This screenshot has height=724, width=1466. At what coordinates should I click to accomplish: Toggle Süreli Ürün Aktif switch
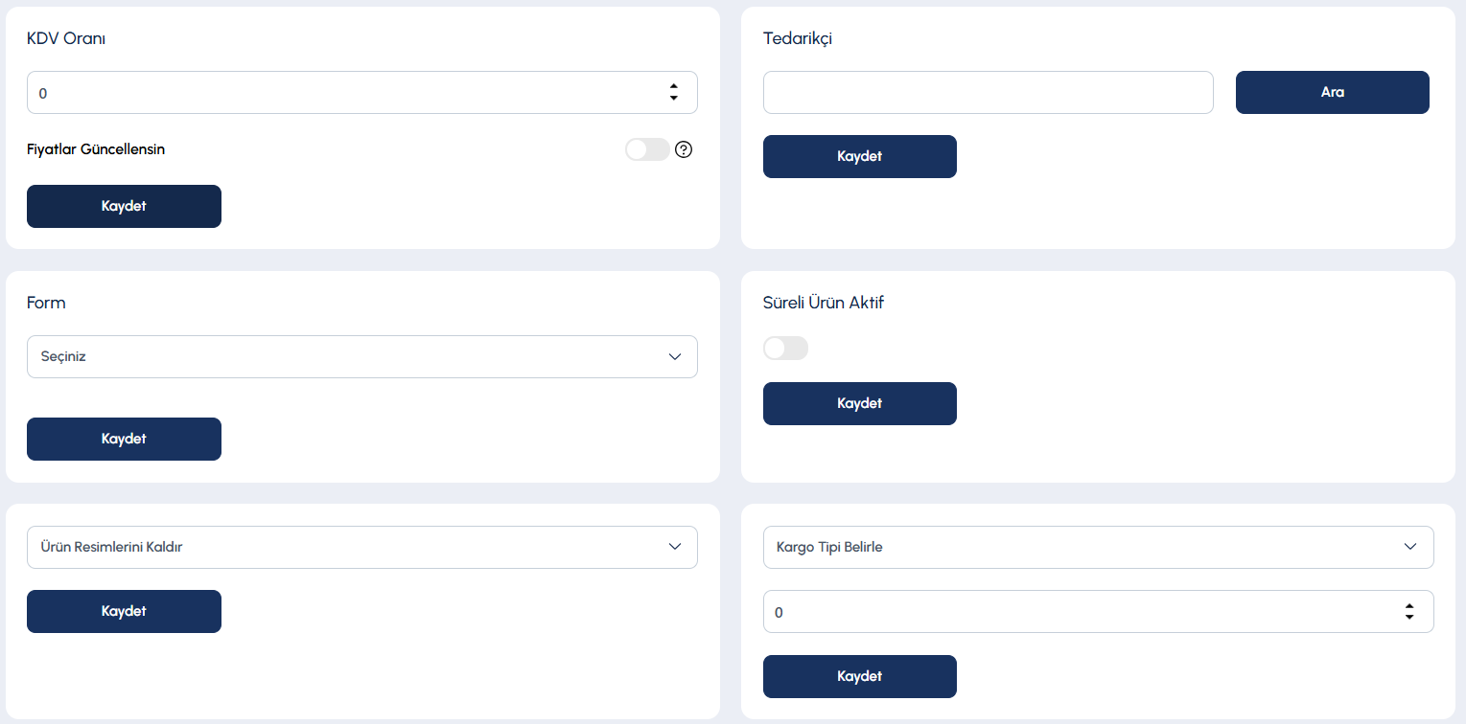click(x=785, y=349)
